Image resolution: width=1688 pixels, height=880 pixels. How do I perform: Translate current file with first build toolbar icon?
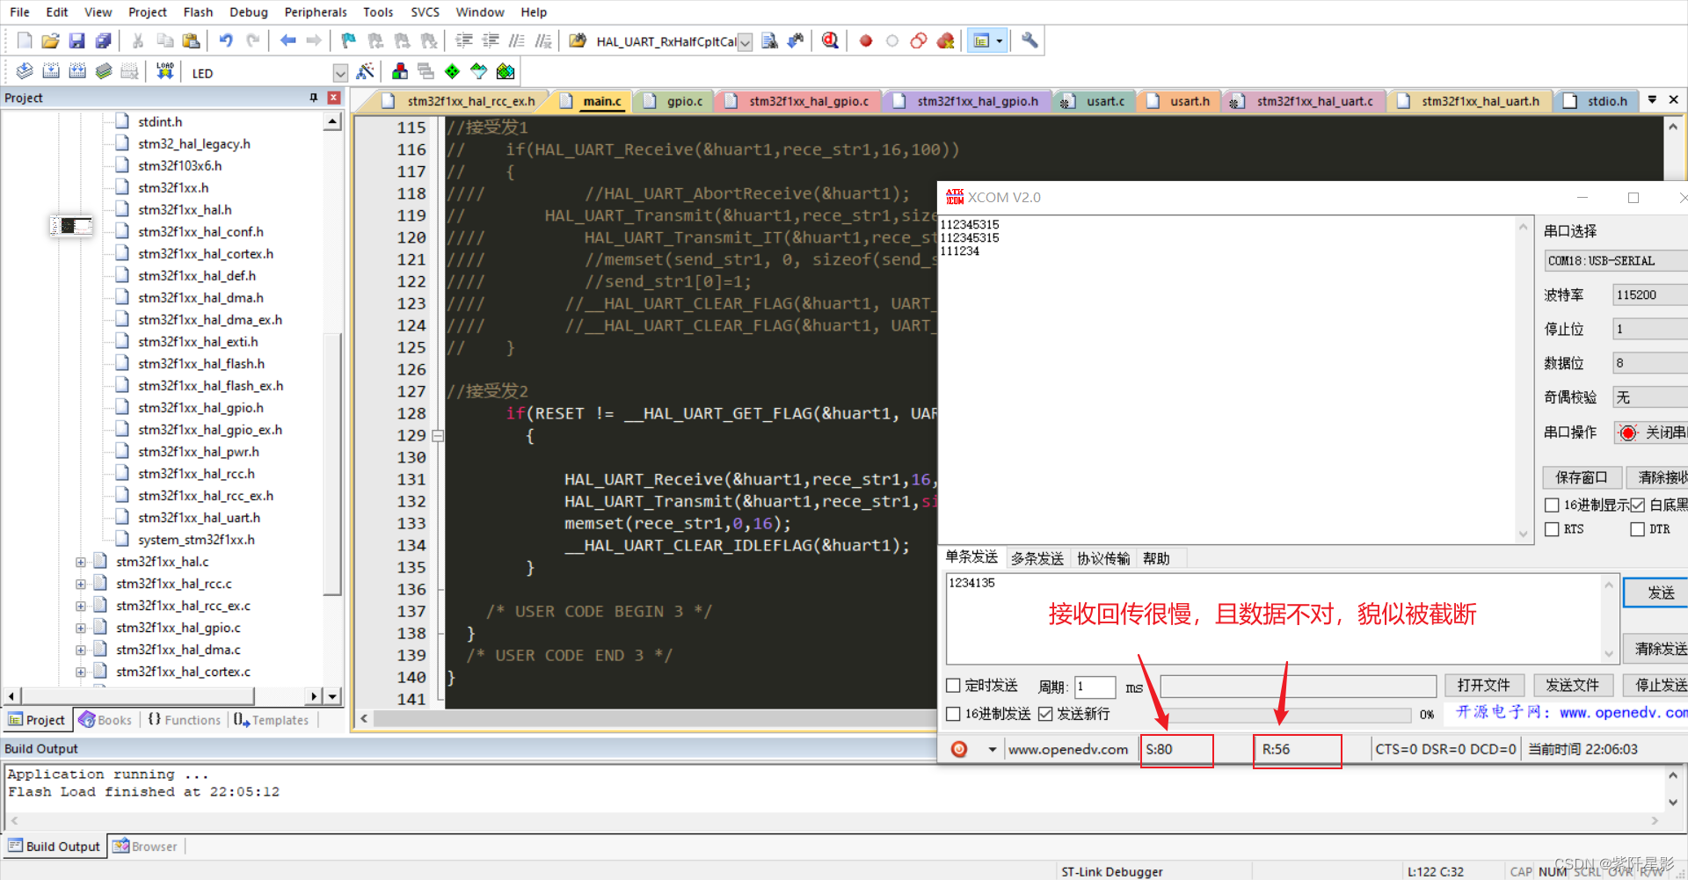[25, 71]
